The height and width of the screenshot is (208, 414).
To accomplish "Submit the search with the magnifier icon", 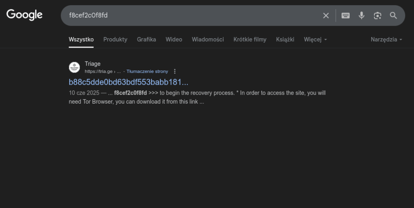I will 393,16.
